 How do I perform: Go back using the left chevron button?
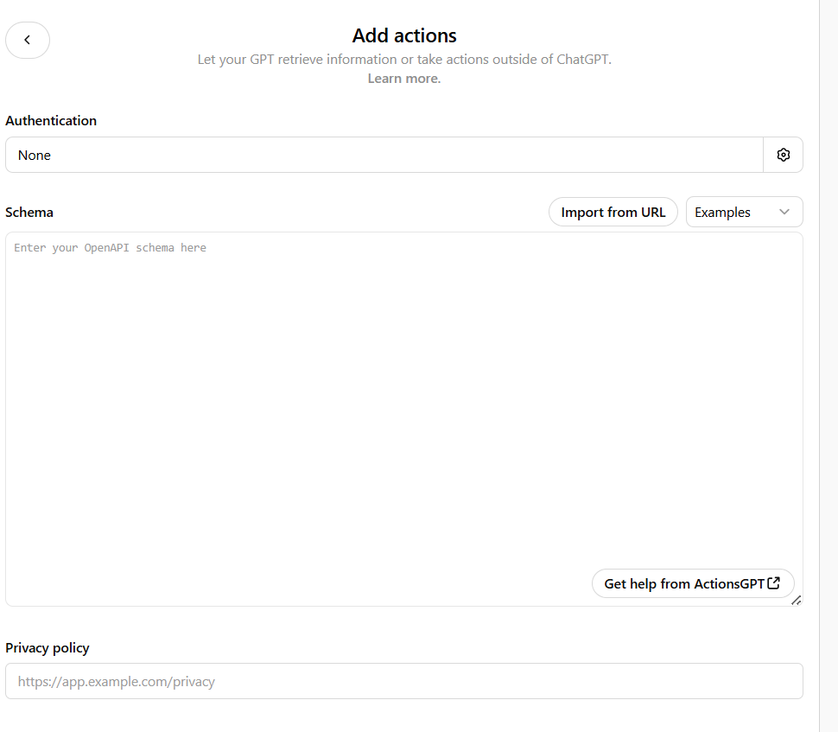[28, 40]
